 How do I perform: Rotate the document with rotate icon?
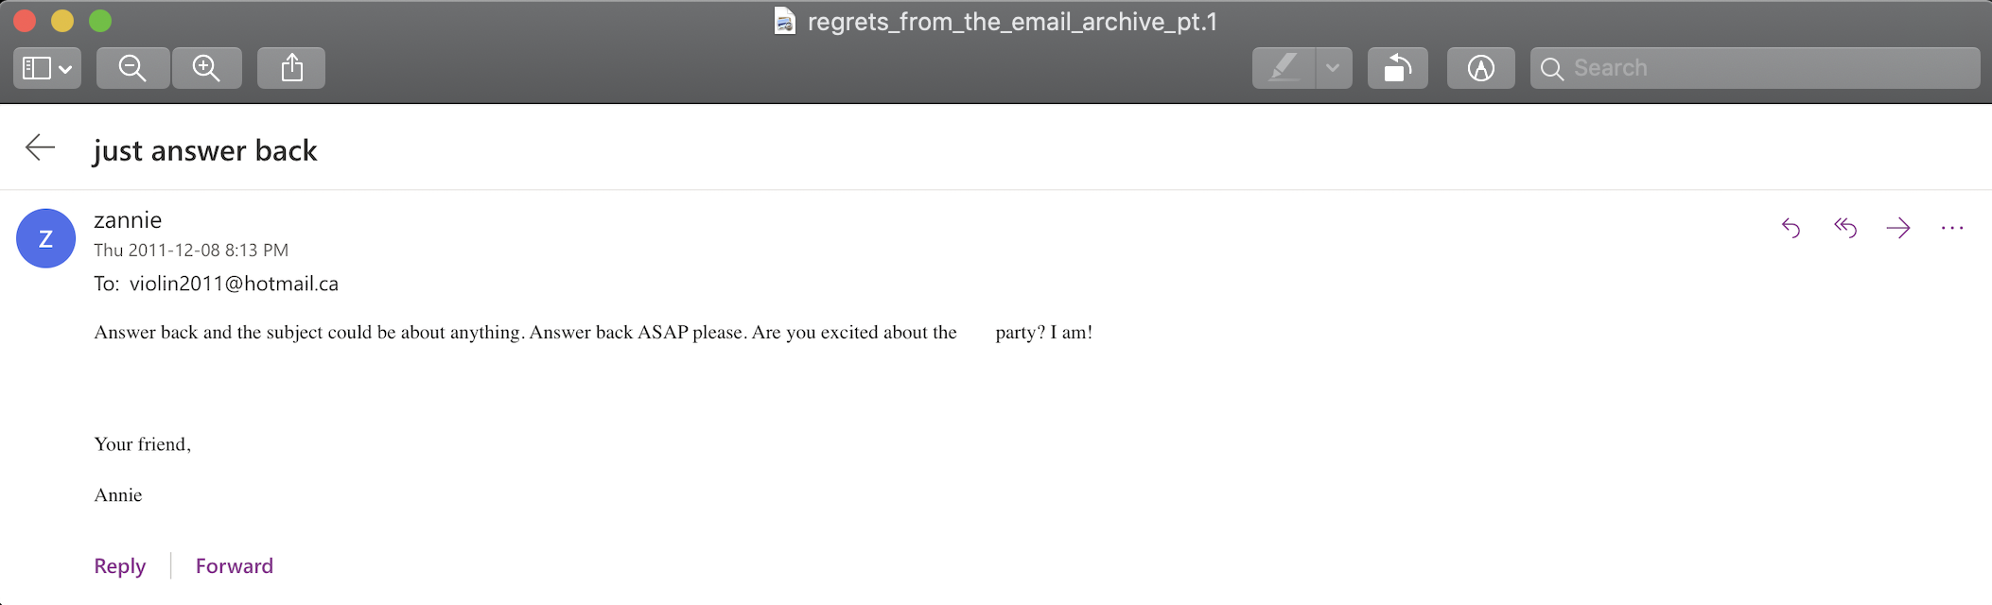pos(1397,68)
